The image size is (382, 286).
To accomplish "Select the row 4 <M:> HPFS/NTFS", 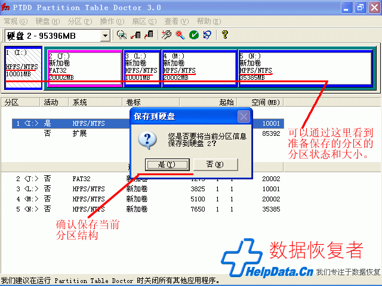I will 148,199.
